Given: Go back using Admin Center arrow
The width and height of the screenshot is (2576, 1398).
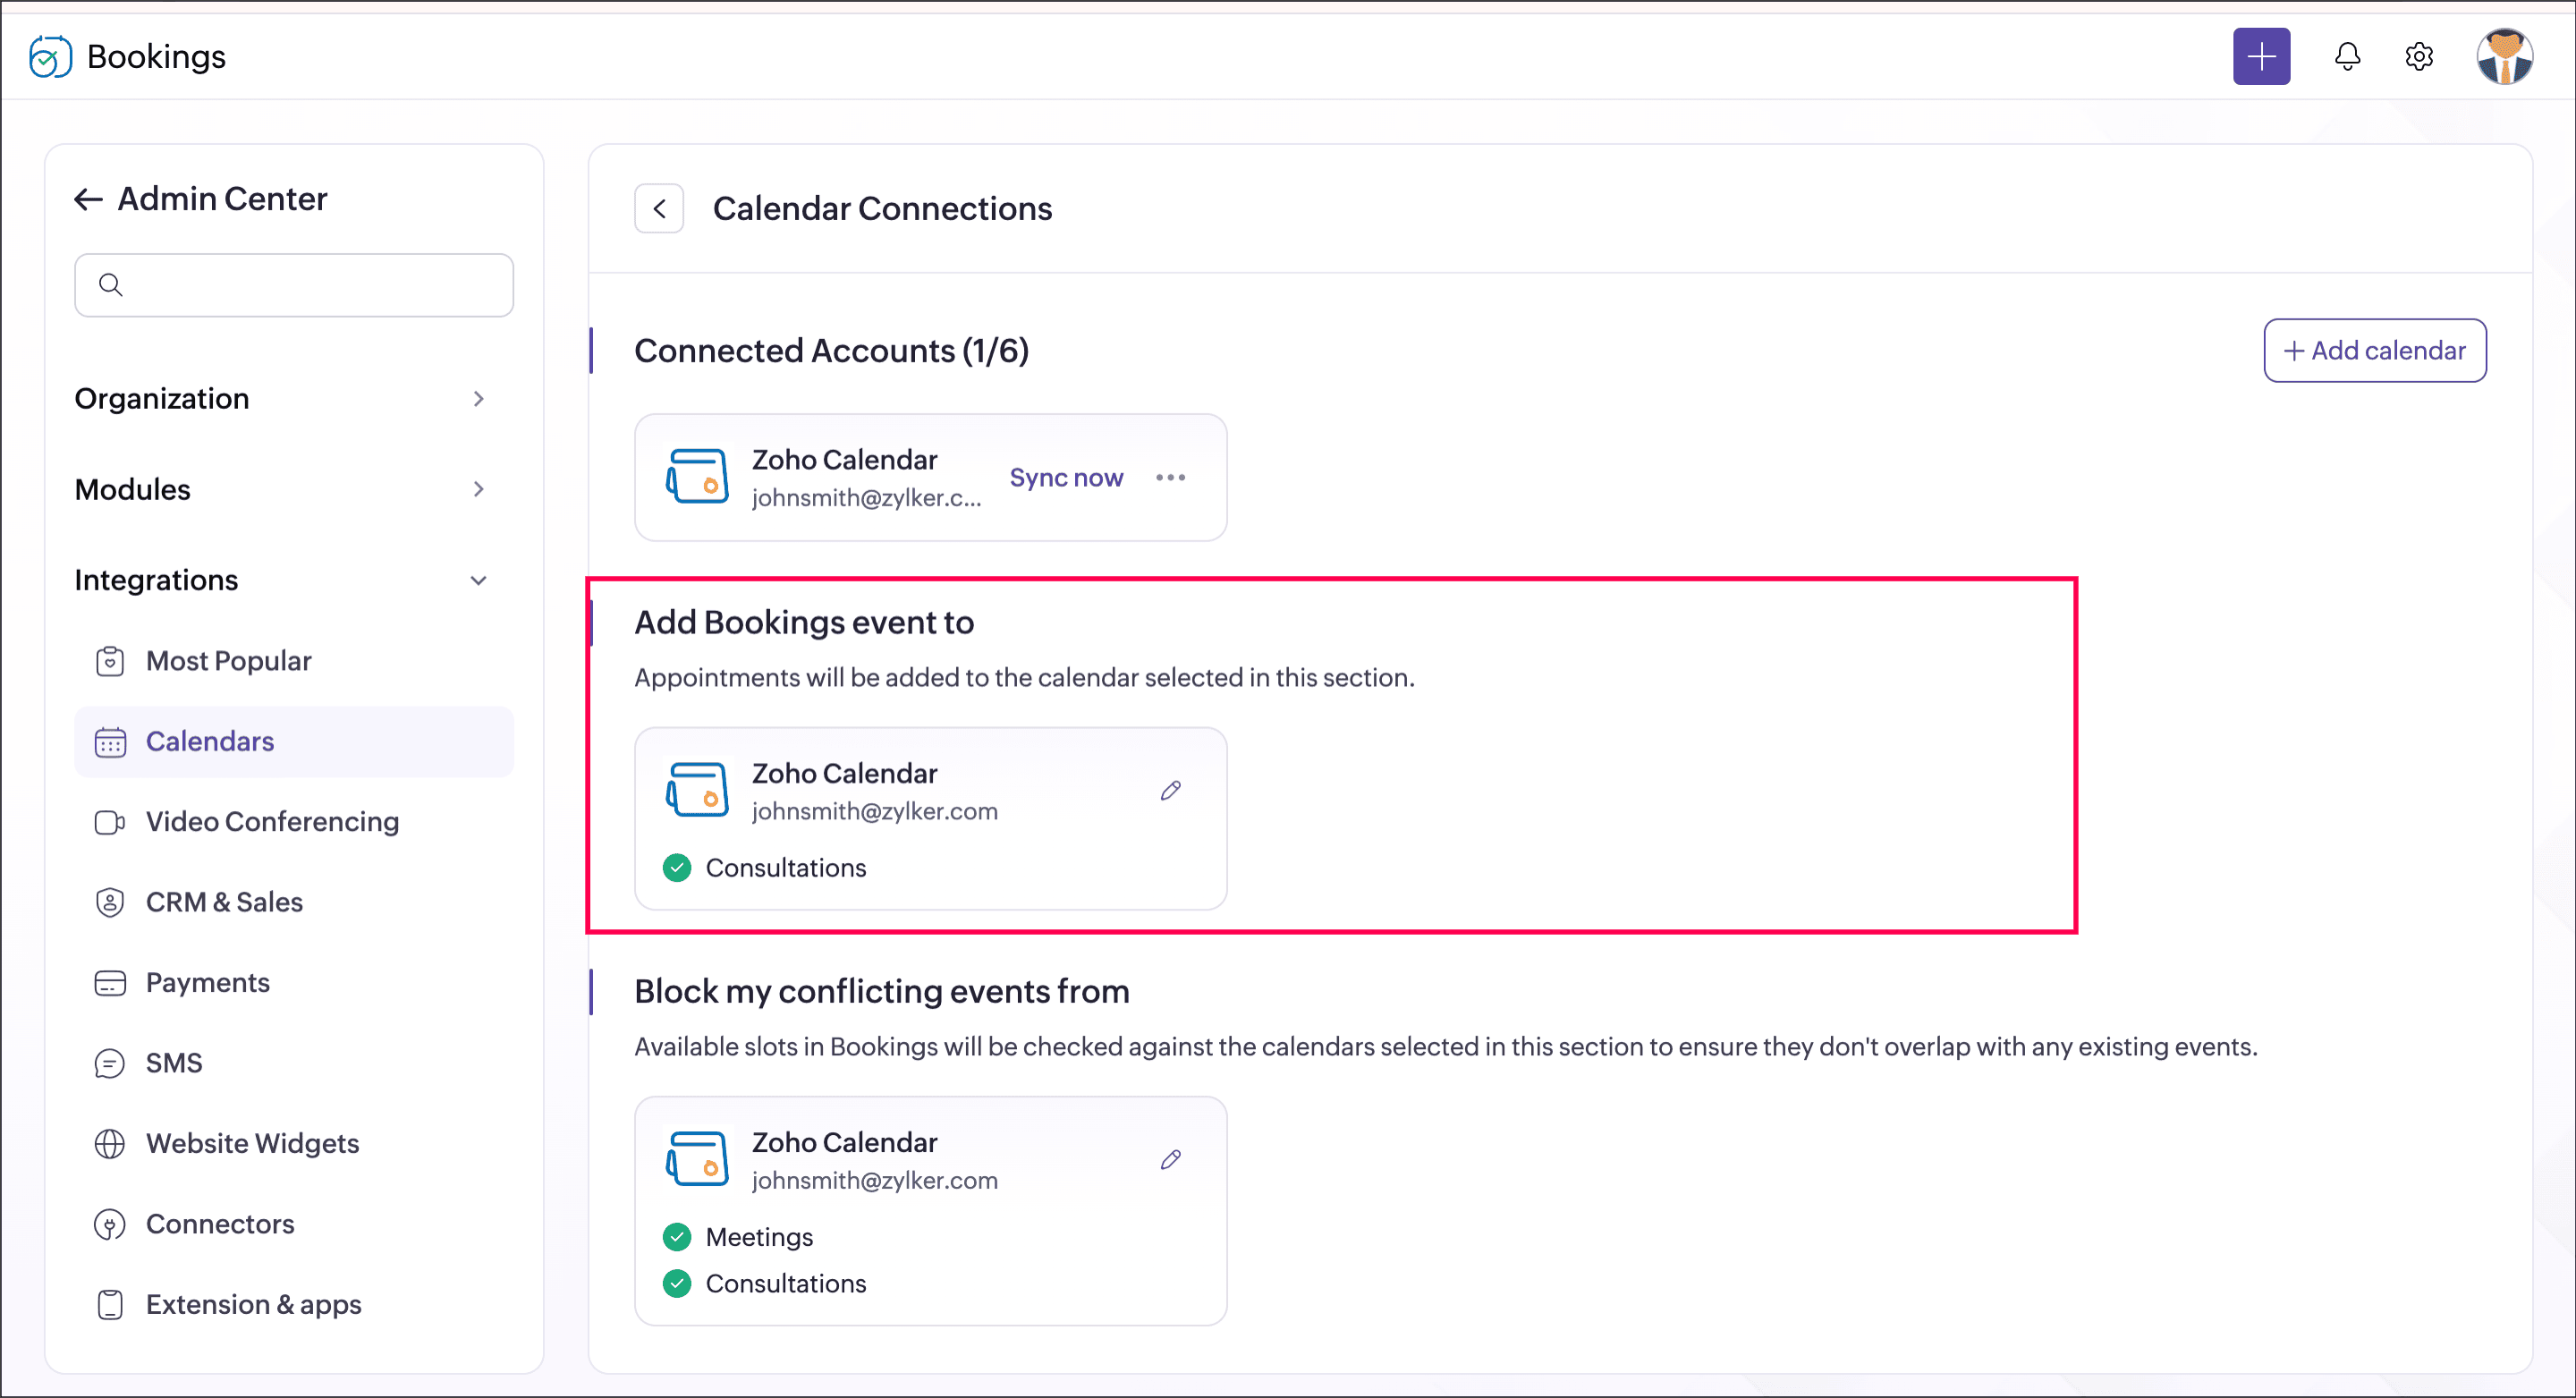Looking at the screenshot, I should click(x=89, y=199).
